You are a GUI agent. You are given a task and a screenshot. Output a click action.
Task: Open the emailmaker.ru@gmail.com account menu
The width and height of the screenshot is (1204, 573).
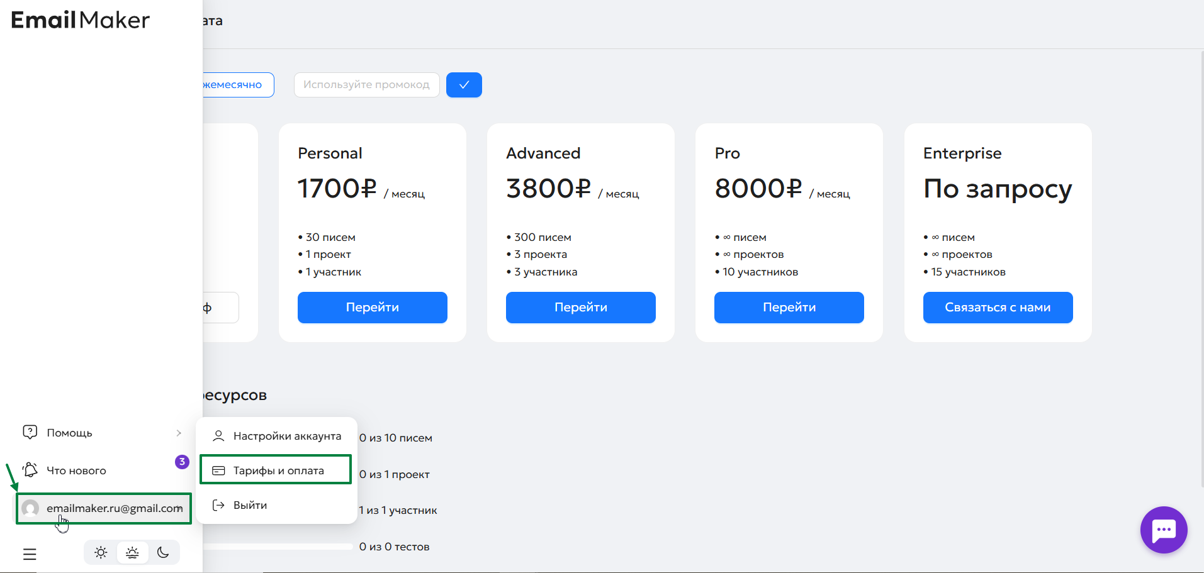(114, 508)
